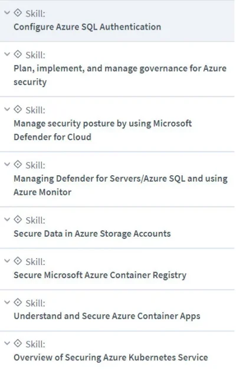Toggle the chevron for Microsoft Defender for Cloud skill
The width and height of the screenshot is (236, 371).
point(7,109)
